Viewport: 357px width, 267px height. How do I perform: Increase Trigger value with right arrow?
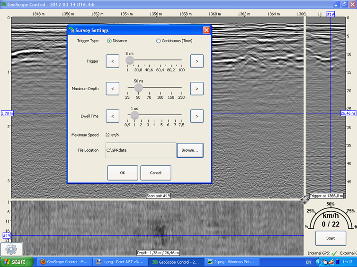[197, 61]
